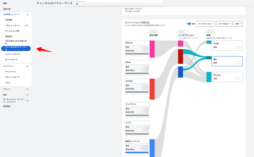Image resolution: width=254 pixels, height=157 pixels.
Task: Open the すべてのチャネル dropdown
Action: coord(205,24)
